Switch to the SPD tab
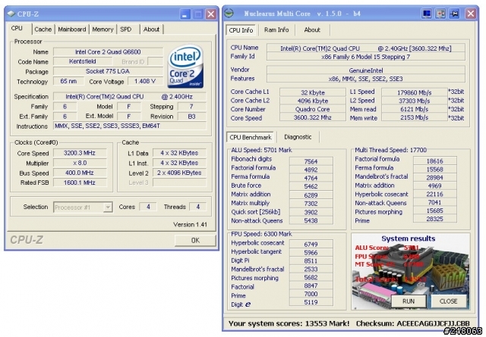 point(126,30)
